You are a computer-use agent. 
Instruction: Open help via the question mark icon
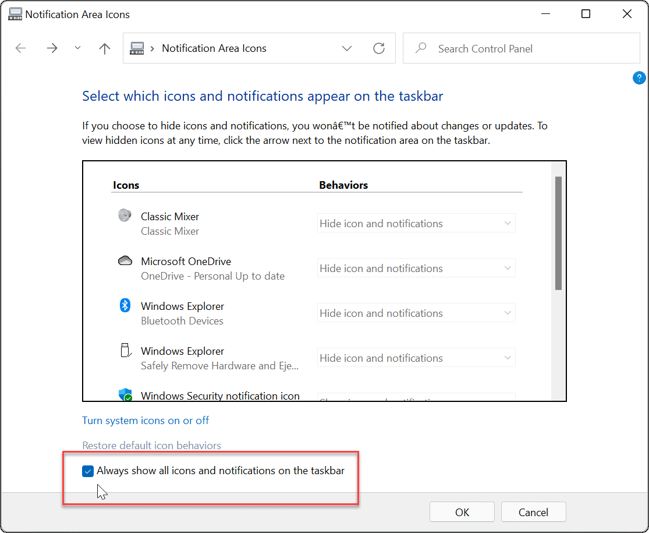point(639,77)
